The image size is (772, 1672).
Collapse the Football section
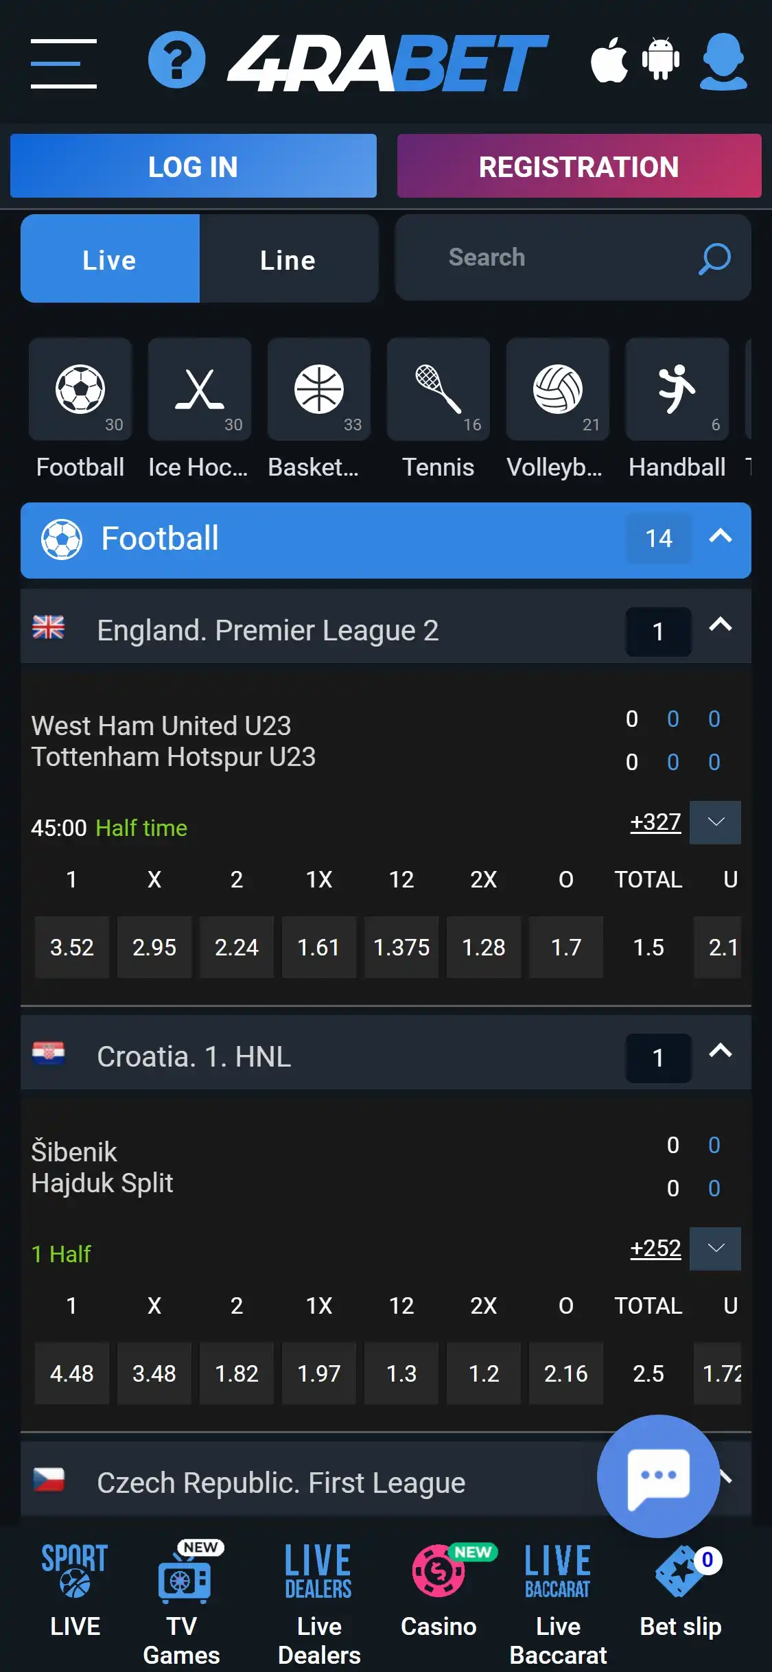(720, 537)
